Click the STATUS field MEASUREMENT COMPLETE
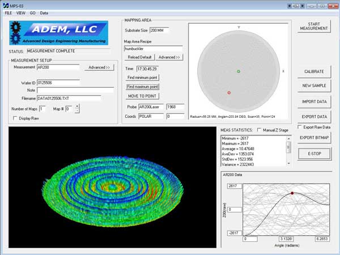The height and width of the screenshot is (255, 340). tap(69, 51)
